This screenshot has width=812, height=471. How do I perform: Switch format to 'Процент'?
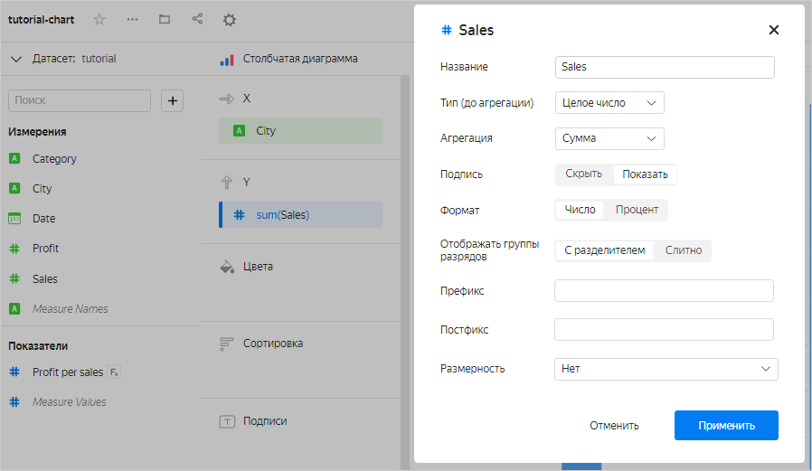637,210
